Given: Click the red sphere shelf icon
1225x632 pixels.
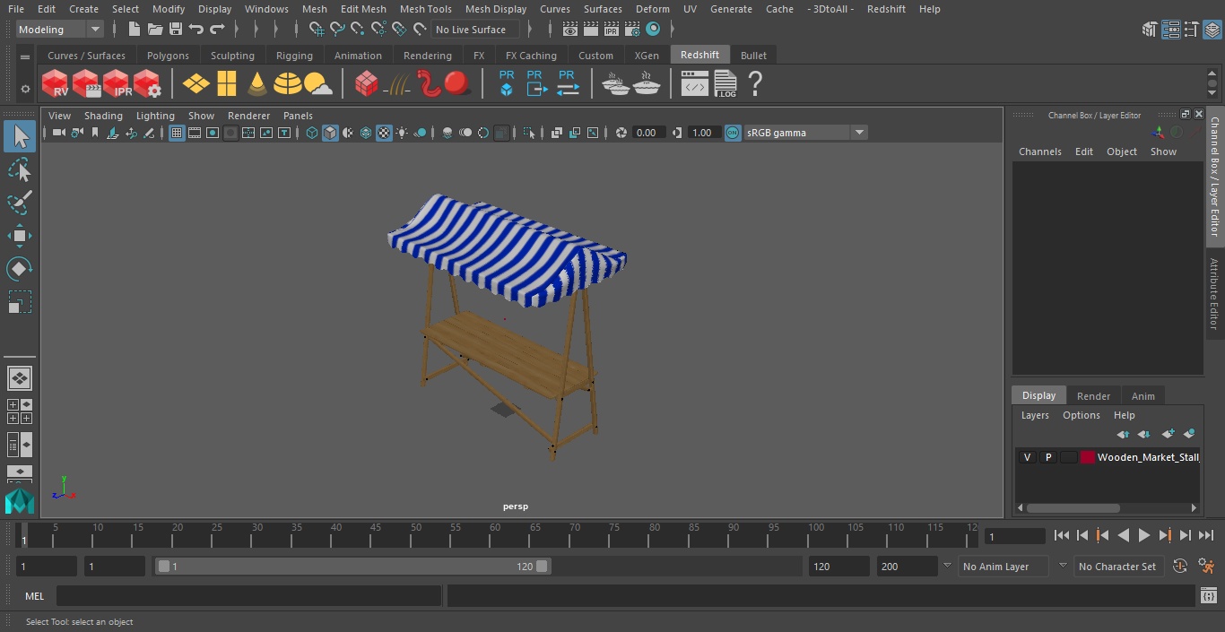Looking at the screenshot, I should (x=457, y=84).
